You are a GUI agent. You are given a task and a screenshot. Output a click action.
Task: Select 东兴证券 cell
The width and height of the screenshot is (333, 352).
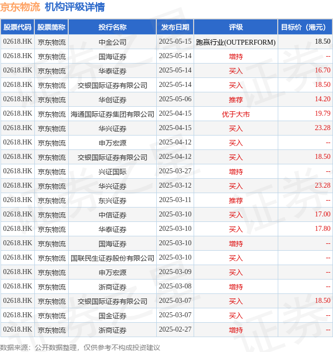point(112,201)
